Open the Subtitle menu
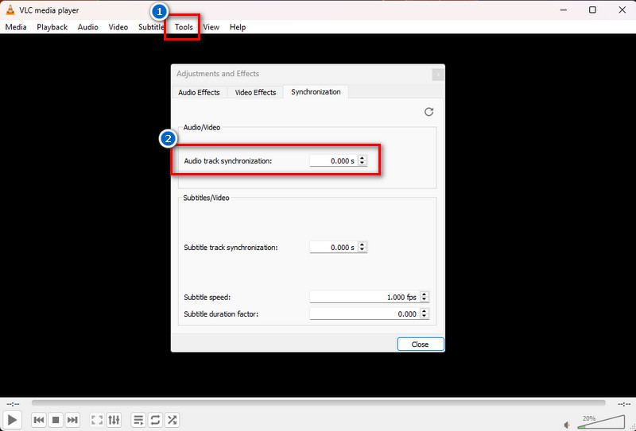This screenshot has width=636, height=431. tap(151, 27)
